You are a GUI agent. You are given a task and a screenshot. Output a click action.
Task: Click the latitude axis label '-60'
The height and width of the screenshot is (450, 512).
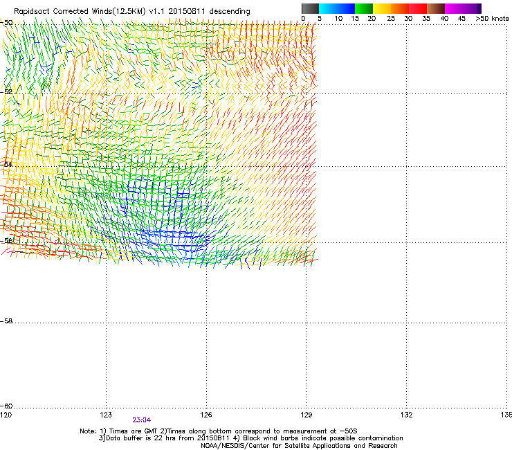pos(6,406)
